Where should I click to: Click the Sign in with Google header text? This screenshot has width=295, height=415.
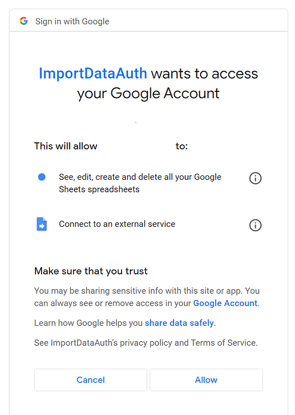click(72, 21)
